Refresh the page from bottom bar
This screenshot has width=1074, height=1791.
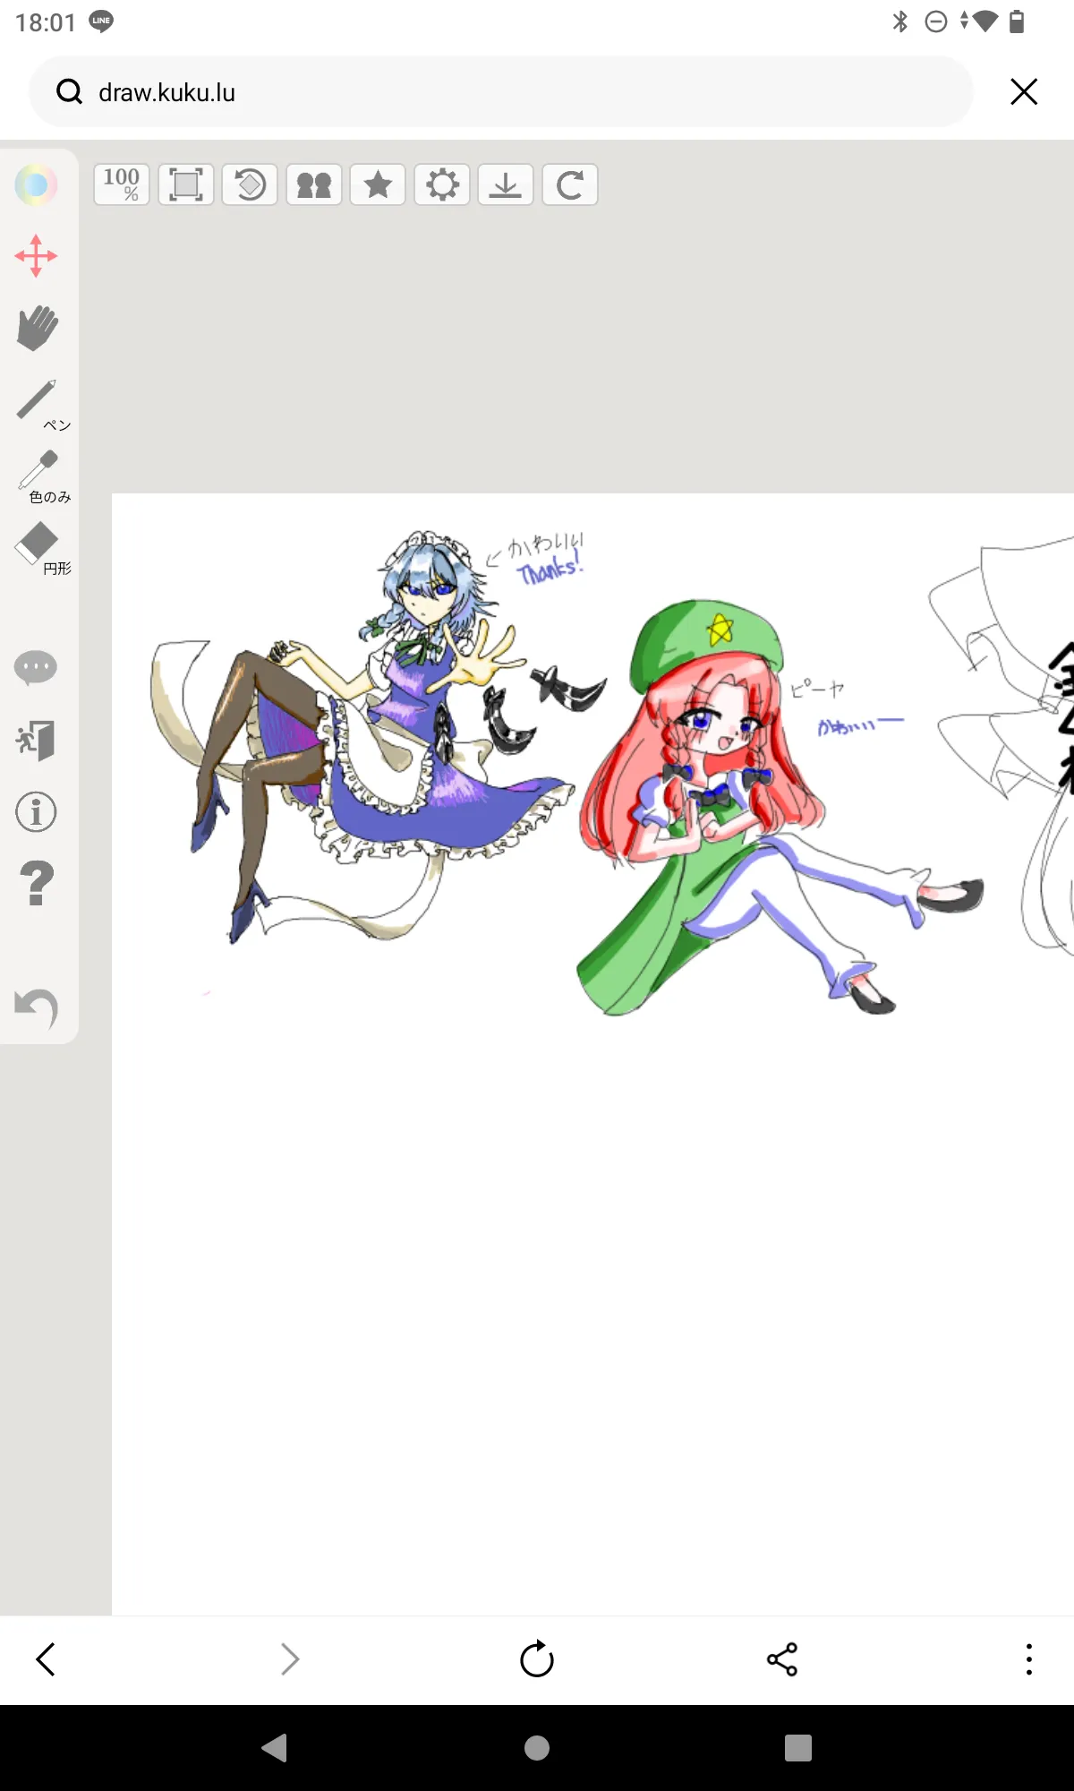click(537, 1659)
